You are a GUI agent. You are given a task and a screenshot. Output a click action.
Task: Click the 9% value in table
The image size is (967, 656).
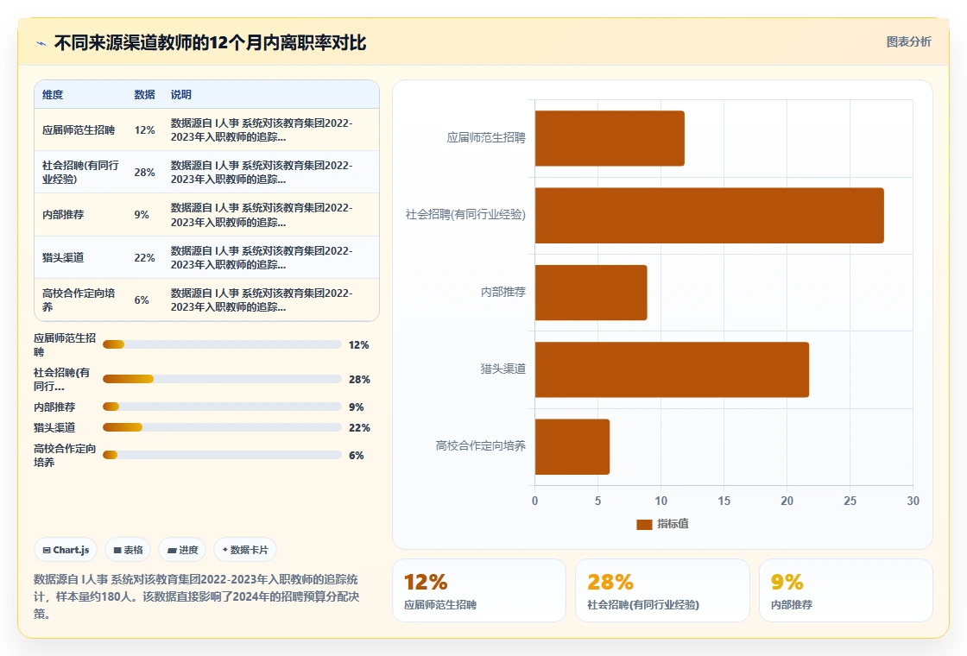pyautogui.click(x=142, y=215)
